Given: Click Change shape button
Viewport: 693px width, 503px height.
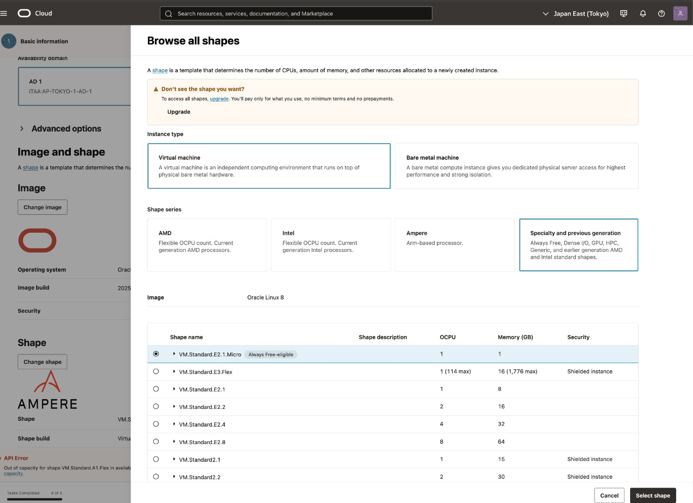Looking at the screenshot, I should 43,362.
